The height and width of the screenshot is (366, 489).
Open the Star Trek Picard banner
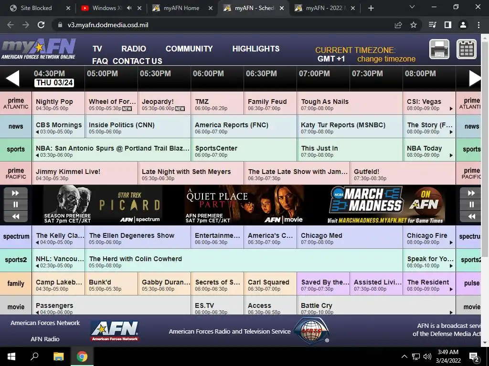pyautogui.click(x=103, y=205)
